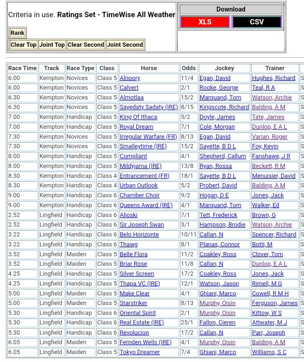
Task: Download the ratings as XLS
Action: pos(205,22)
